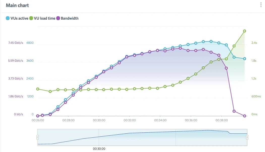Click the Main chart title

(x=17, y=5)
